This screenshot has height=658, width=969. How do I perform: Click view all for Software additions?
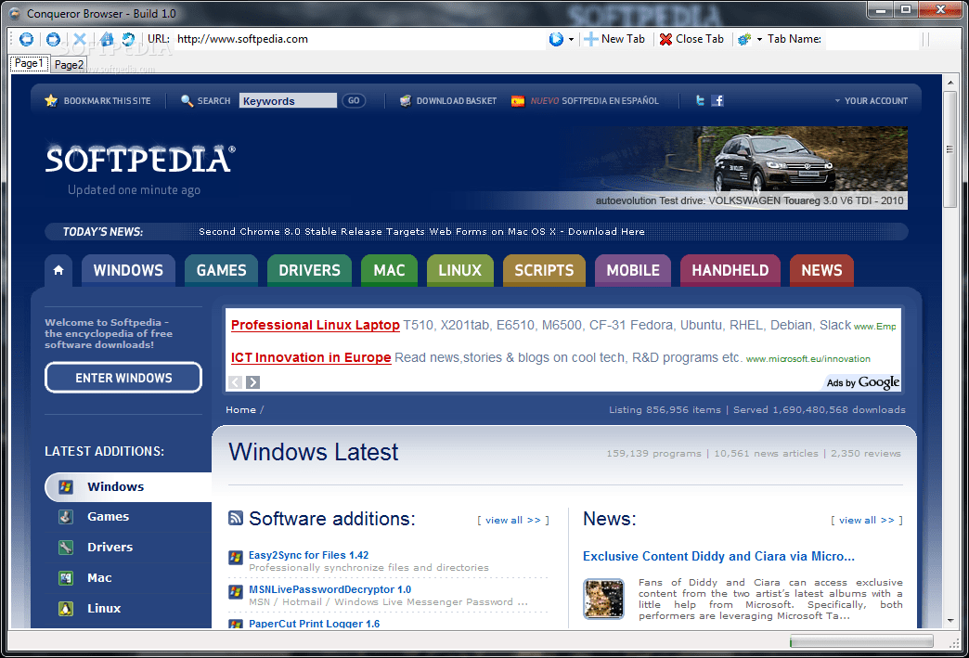[x=513, y=521]
